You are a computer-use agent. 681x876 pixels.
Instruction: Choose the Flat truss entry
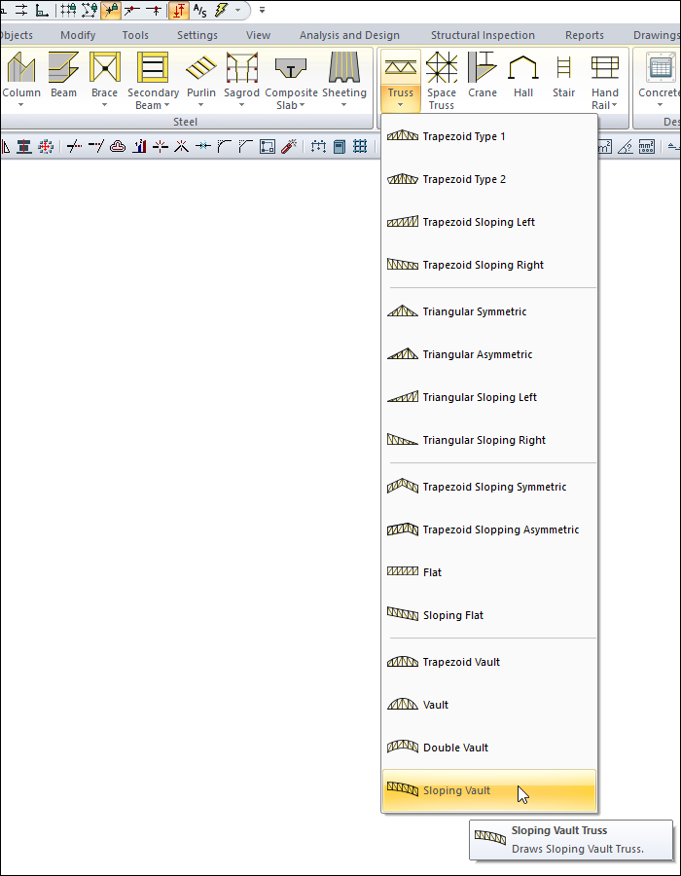click(489, 572)
